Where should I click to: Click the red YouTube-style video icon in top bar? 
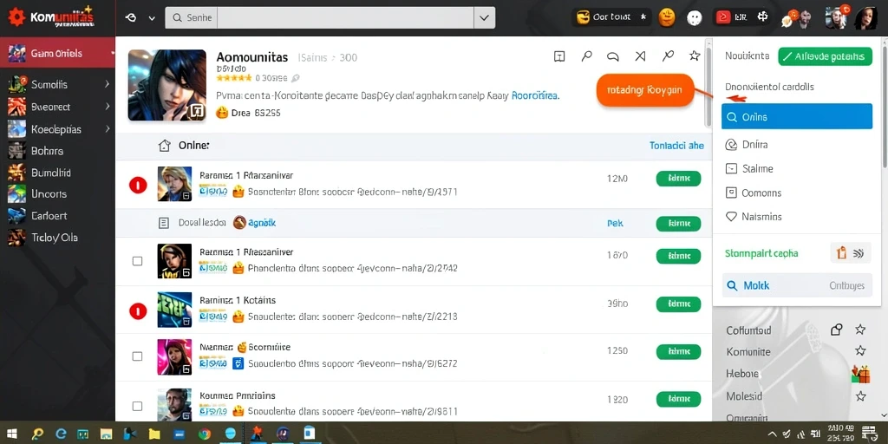point(722,17)
